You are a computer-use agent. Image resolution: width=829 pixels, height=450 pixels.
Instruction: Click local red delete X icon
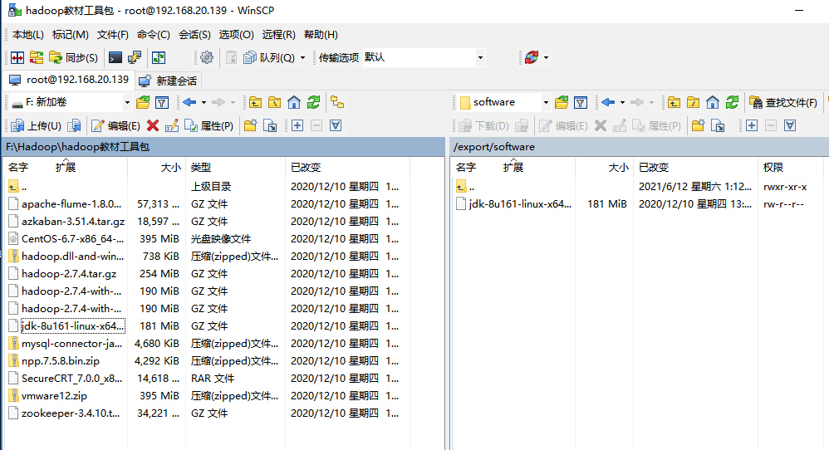click(x=153, y=125)
